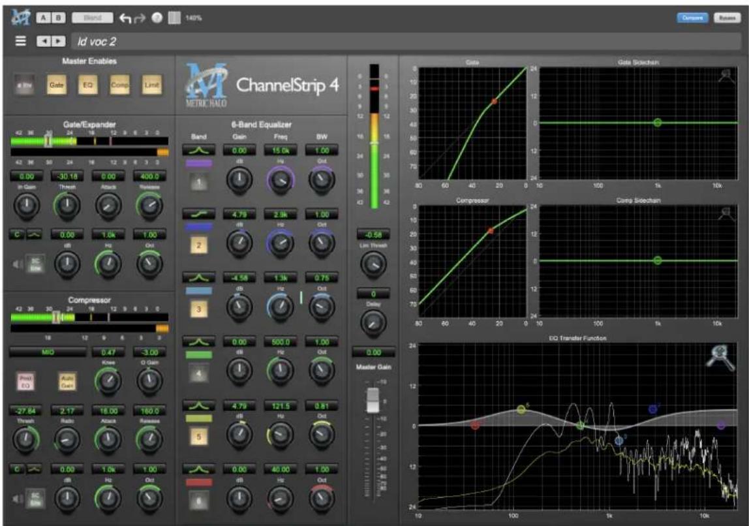Select the A preset slot
Image resolution: width=749 pixels, height=526 pixels.
(x=44, y=18)
